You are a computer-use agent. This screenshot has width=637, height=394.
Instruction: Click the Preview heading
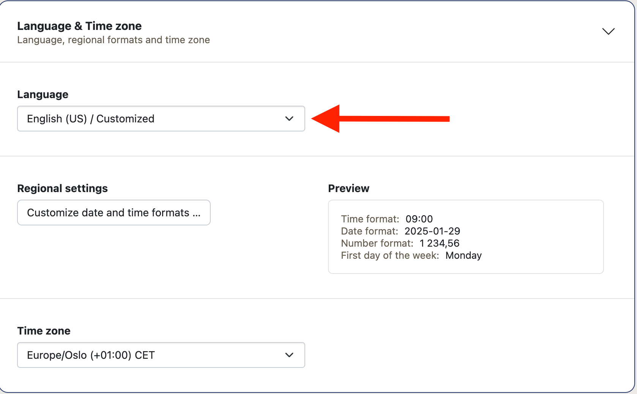(x=348, y=189)
